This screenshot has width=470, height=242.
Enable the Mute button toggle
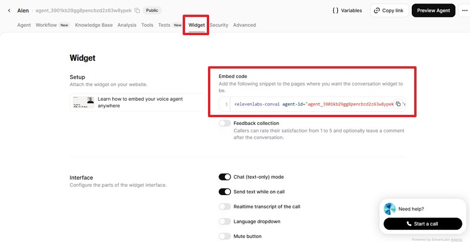coord(224,236)
